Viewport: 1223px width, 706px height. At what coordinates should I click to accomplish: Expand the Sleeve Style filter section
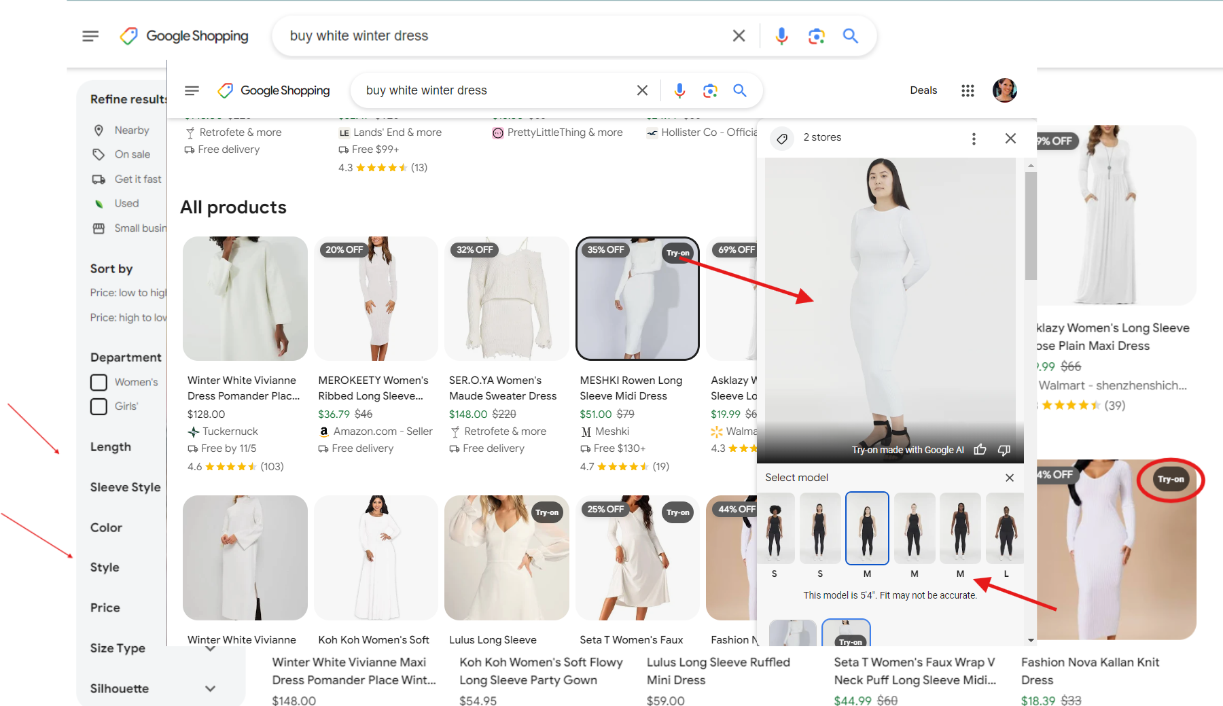tap(126, 487)
